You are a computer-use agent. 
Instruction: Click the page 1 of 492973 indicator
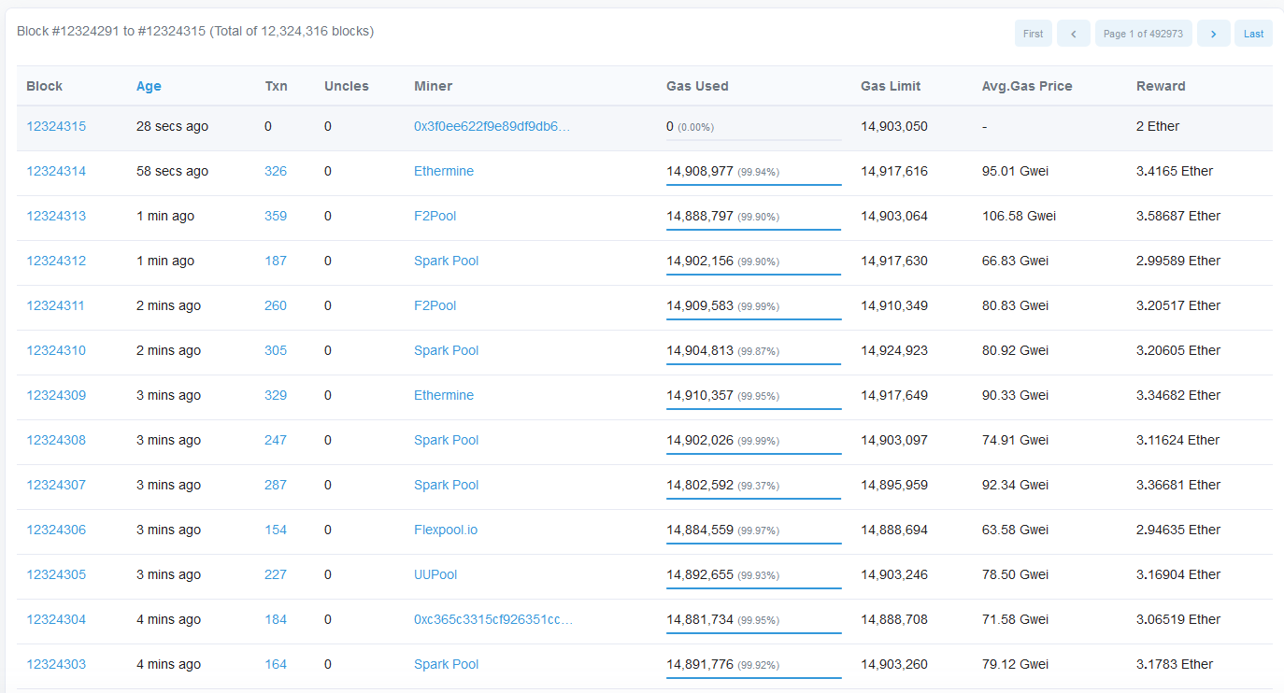(1143, 34)
